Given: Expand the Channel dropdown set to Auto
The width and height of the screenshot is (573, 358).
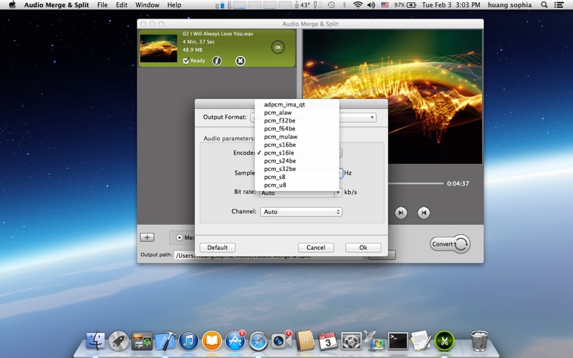Looking at the screenshot, I should (x=301, y=212).
